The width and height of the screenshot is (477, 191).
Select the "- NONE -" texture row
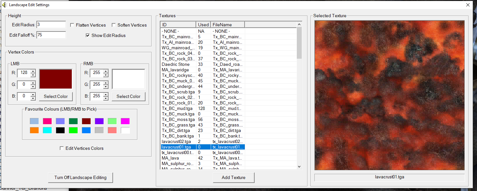(x=203, y=31)
